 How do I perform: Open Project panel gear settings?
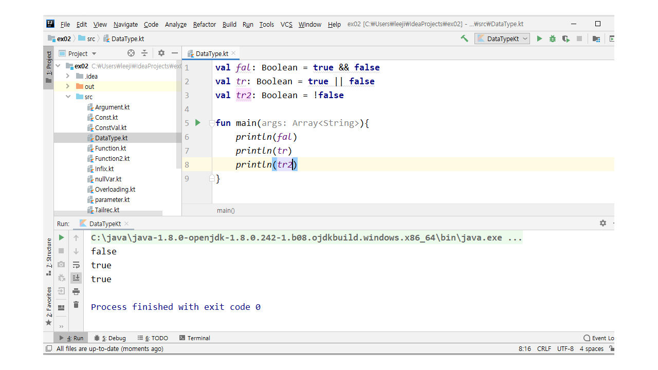[161, 53]
